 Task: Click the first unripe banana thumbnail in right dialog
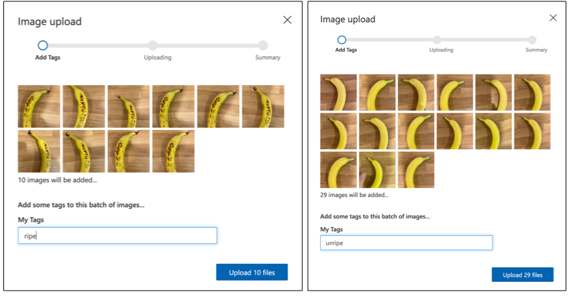pyautogui.click(x=338, y=92)
